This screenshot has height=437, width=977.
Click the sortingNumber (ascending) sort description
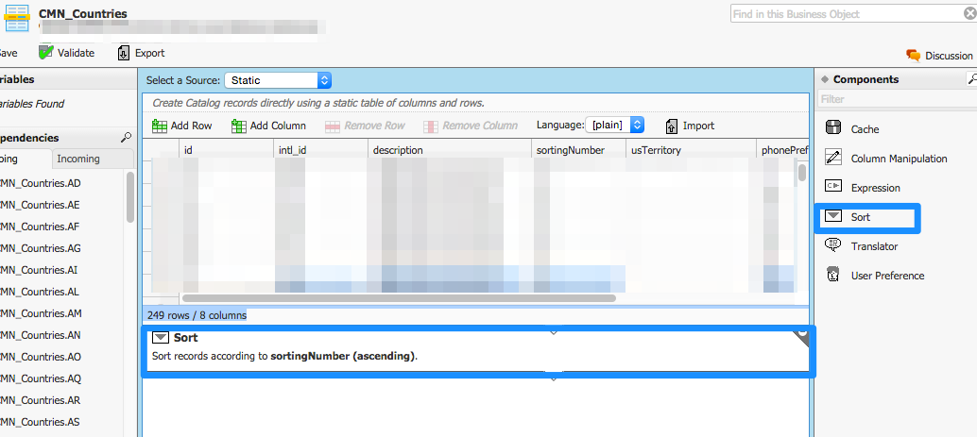pos(343,357)
